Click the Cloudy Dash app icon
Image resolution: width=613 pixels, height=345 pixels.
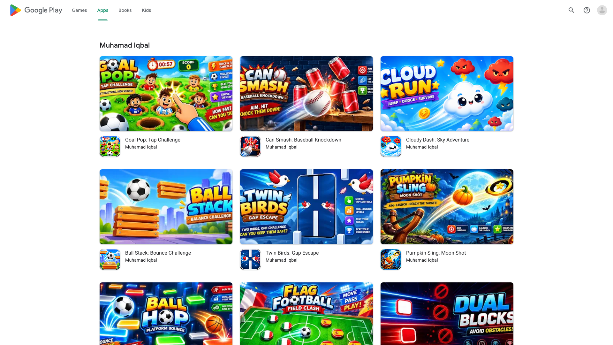pos(391,146)
